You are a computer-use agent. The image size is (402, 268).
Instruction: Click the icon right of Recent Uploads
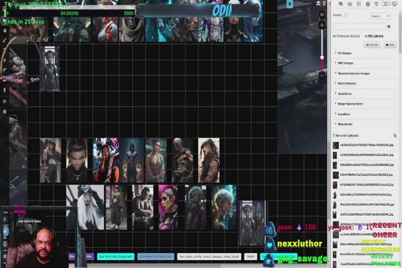click(x=395, y=135)
